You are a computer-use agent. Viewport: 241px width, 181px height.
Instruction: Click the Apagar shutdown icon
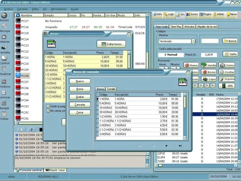click(x=4, y=103)
